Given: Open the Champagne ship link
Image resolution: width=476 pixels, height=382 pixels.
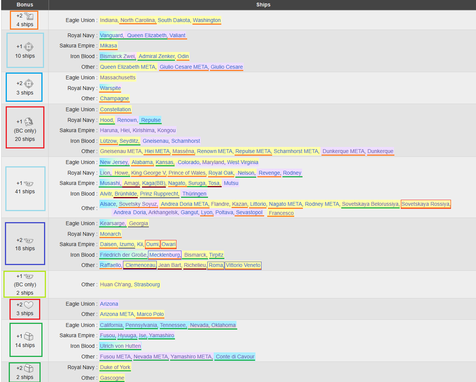Looking at the screenshot, I should (x=115, y=98).
